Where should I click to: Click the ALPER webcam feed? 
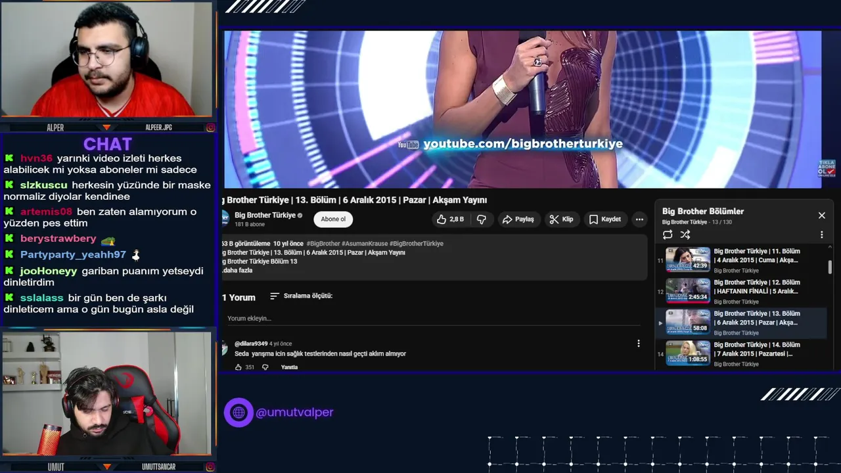click(x=107, y=59)
